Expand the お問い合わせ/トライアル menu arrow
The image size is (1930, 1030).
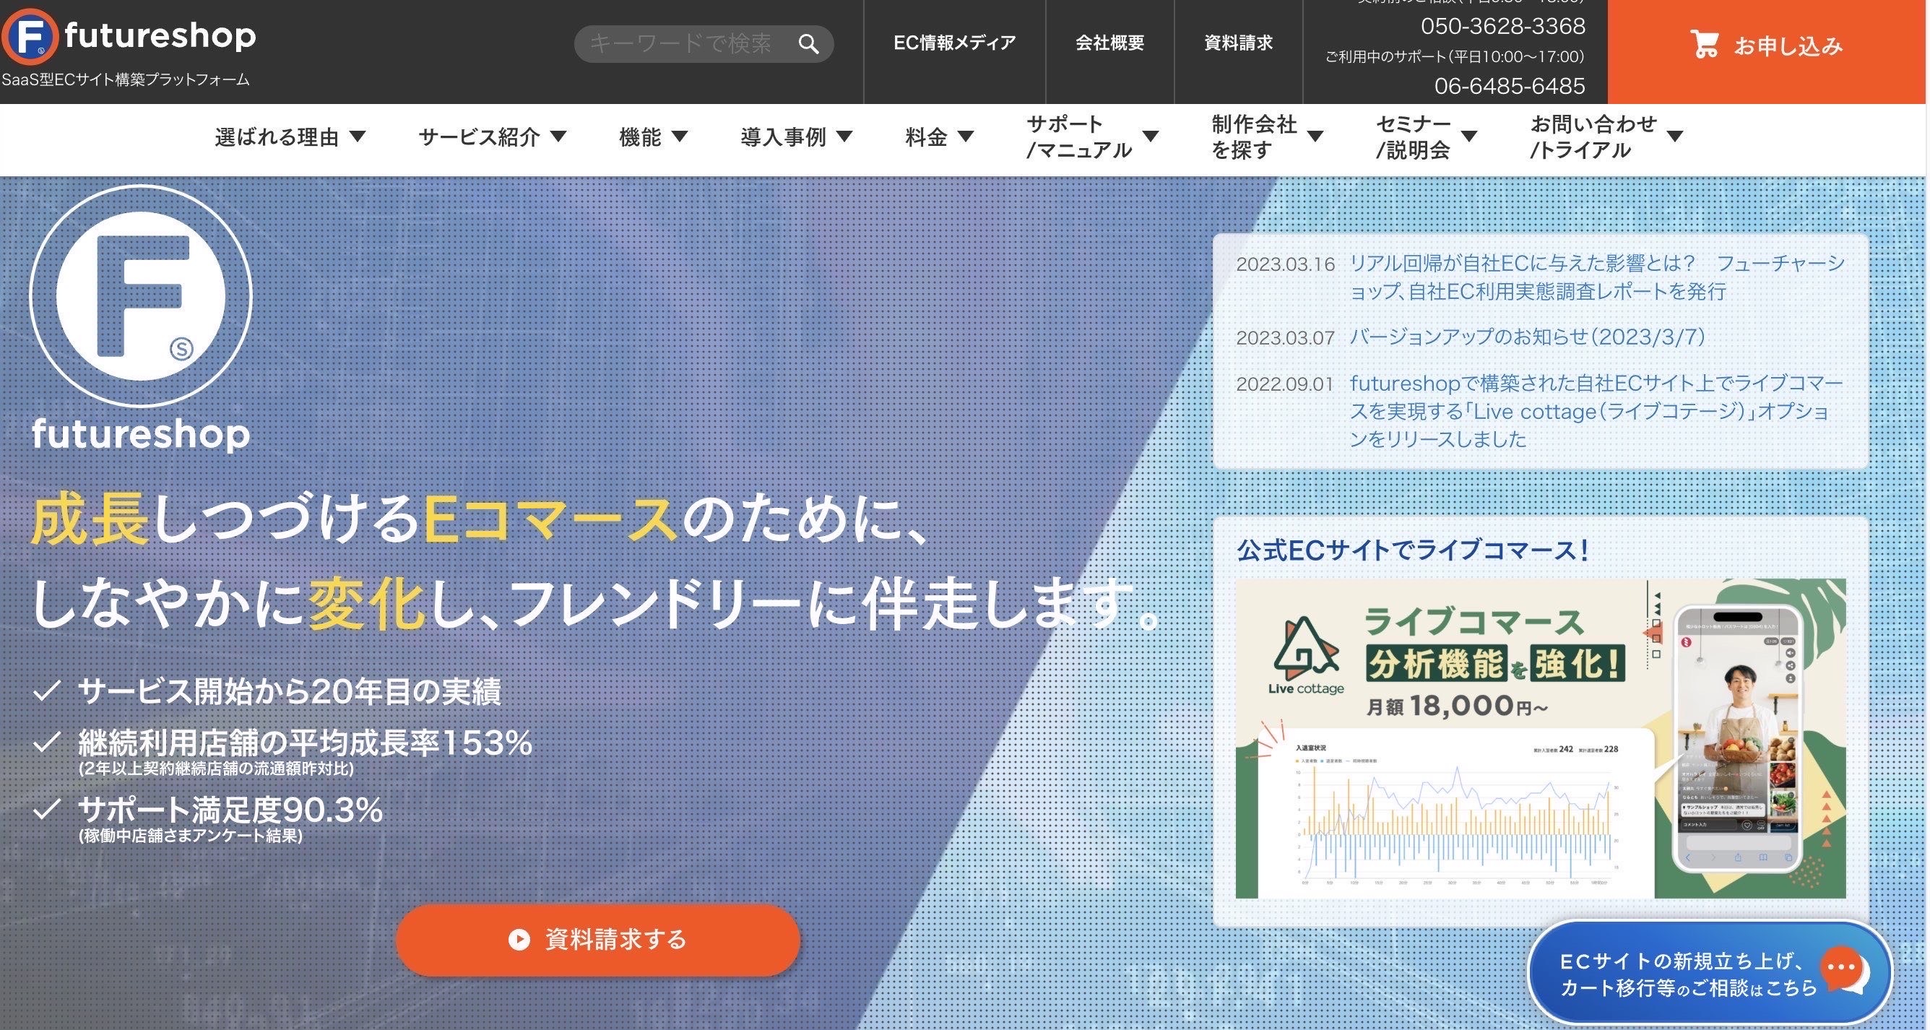pyautogui.click(x=1675, y=137)
